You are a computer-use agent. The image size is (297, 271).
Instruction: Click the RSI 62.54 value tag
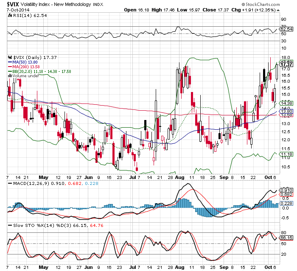286,29
